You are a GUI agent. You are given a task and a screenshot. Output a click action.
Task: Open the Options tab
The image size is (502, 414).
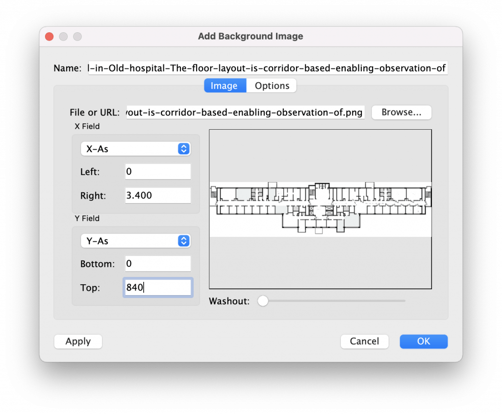272,86
